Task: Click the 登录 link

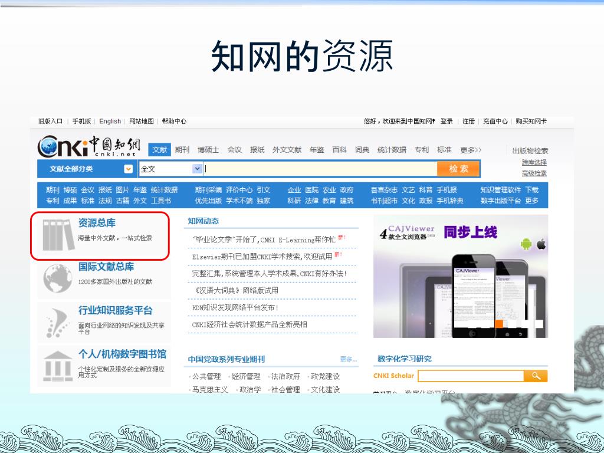Action: (x=447, y=121)
